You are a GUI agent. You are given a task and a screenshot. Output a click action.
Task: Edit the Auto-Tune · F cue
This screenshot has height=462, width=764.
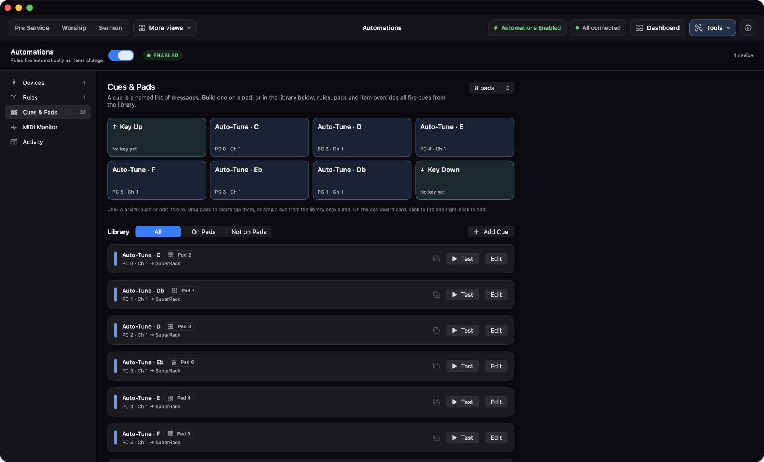click(496, 438)
